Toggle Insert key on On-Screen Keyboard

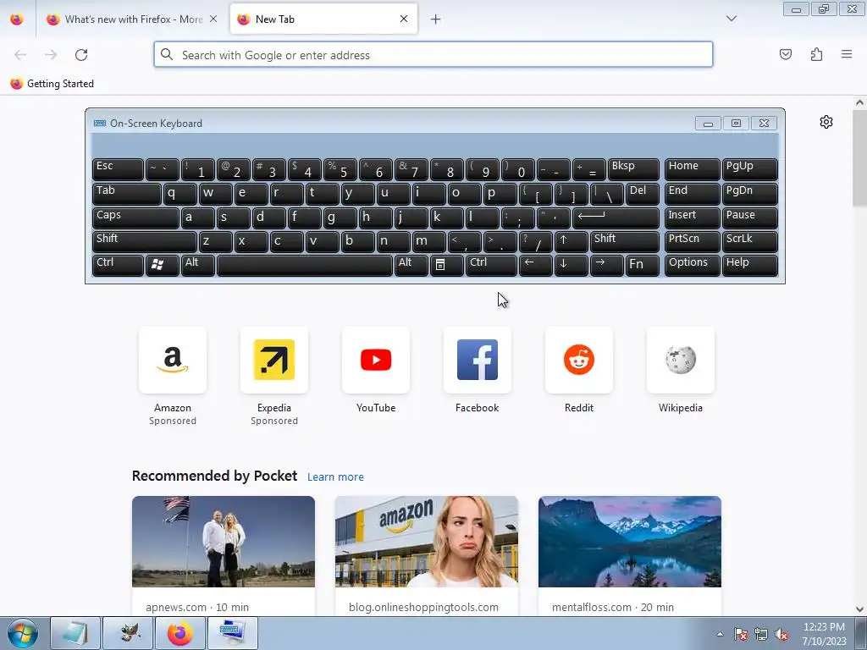[693, 218]
